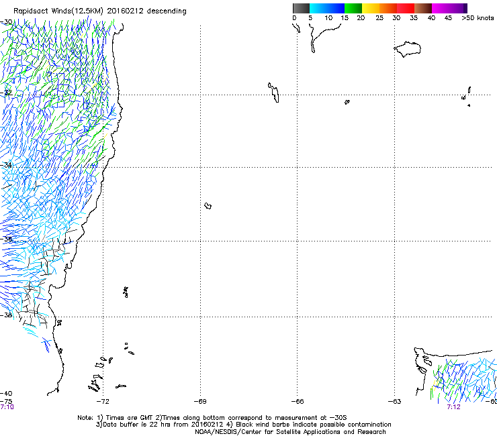The width and height of the screenshot is (497, 436).
Task: Click the 'Rapidscat Winds(12.5KM) 20160212 descending' title
Action: coord(100,11)
